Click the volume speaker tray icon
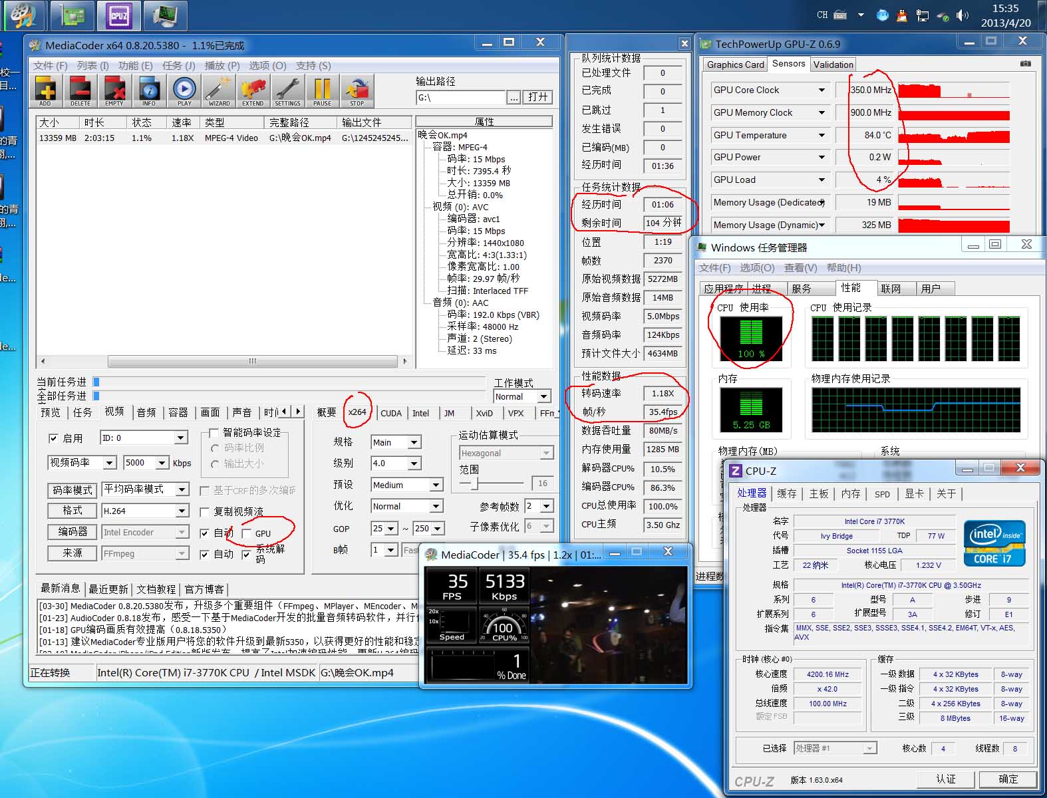The height and width of the screenshot is (798, 1047). (962, 15)
